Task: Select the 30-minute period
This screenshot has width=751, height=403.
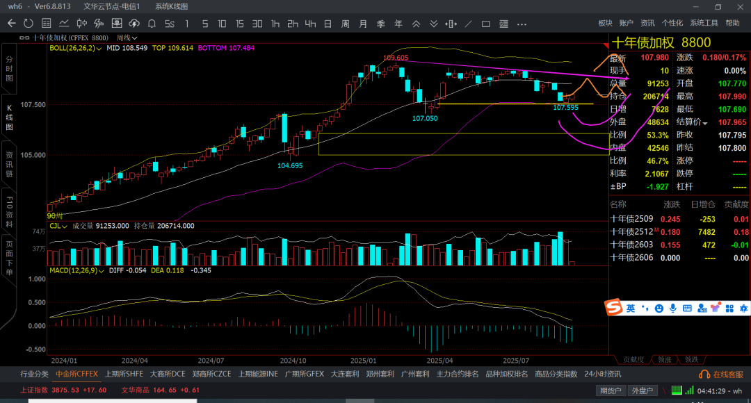Action: tap(257, 24)
